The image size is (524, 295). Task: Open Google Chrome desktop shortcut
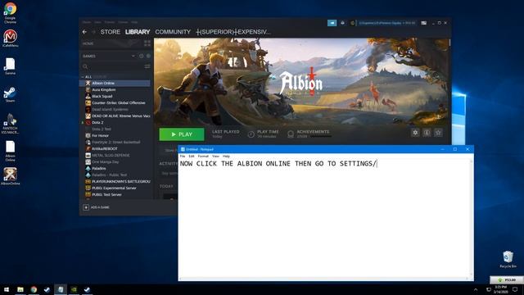[x=10, y=13]
